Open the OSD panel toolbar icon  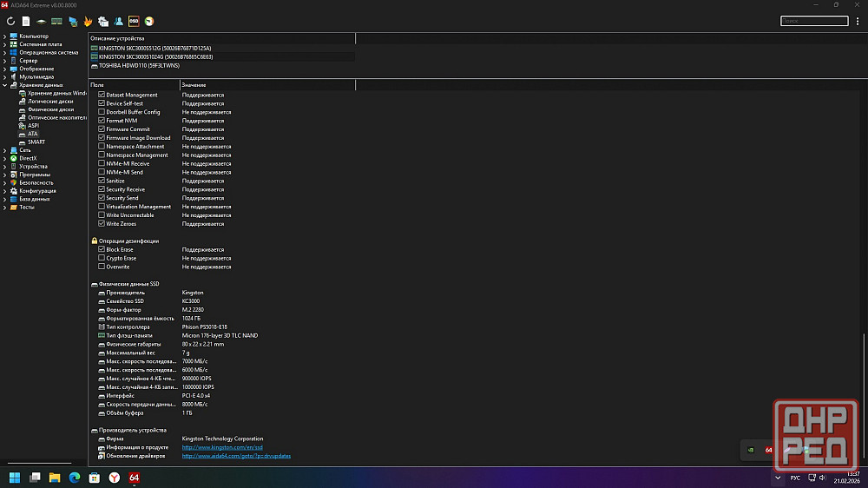coord(134,21)
